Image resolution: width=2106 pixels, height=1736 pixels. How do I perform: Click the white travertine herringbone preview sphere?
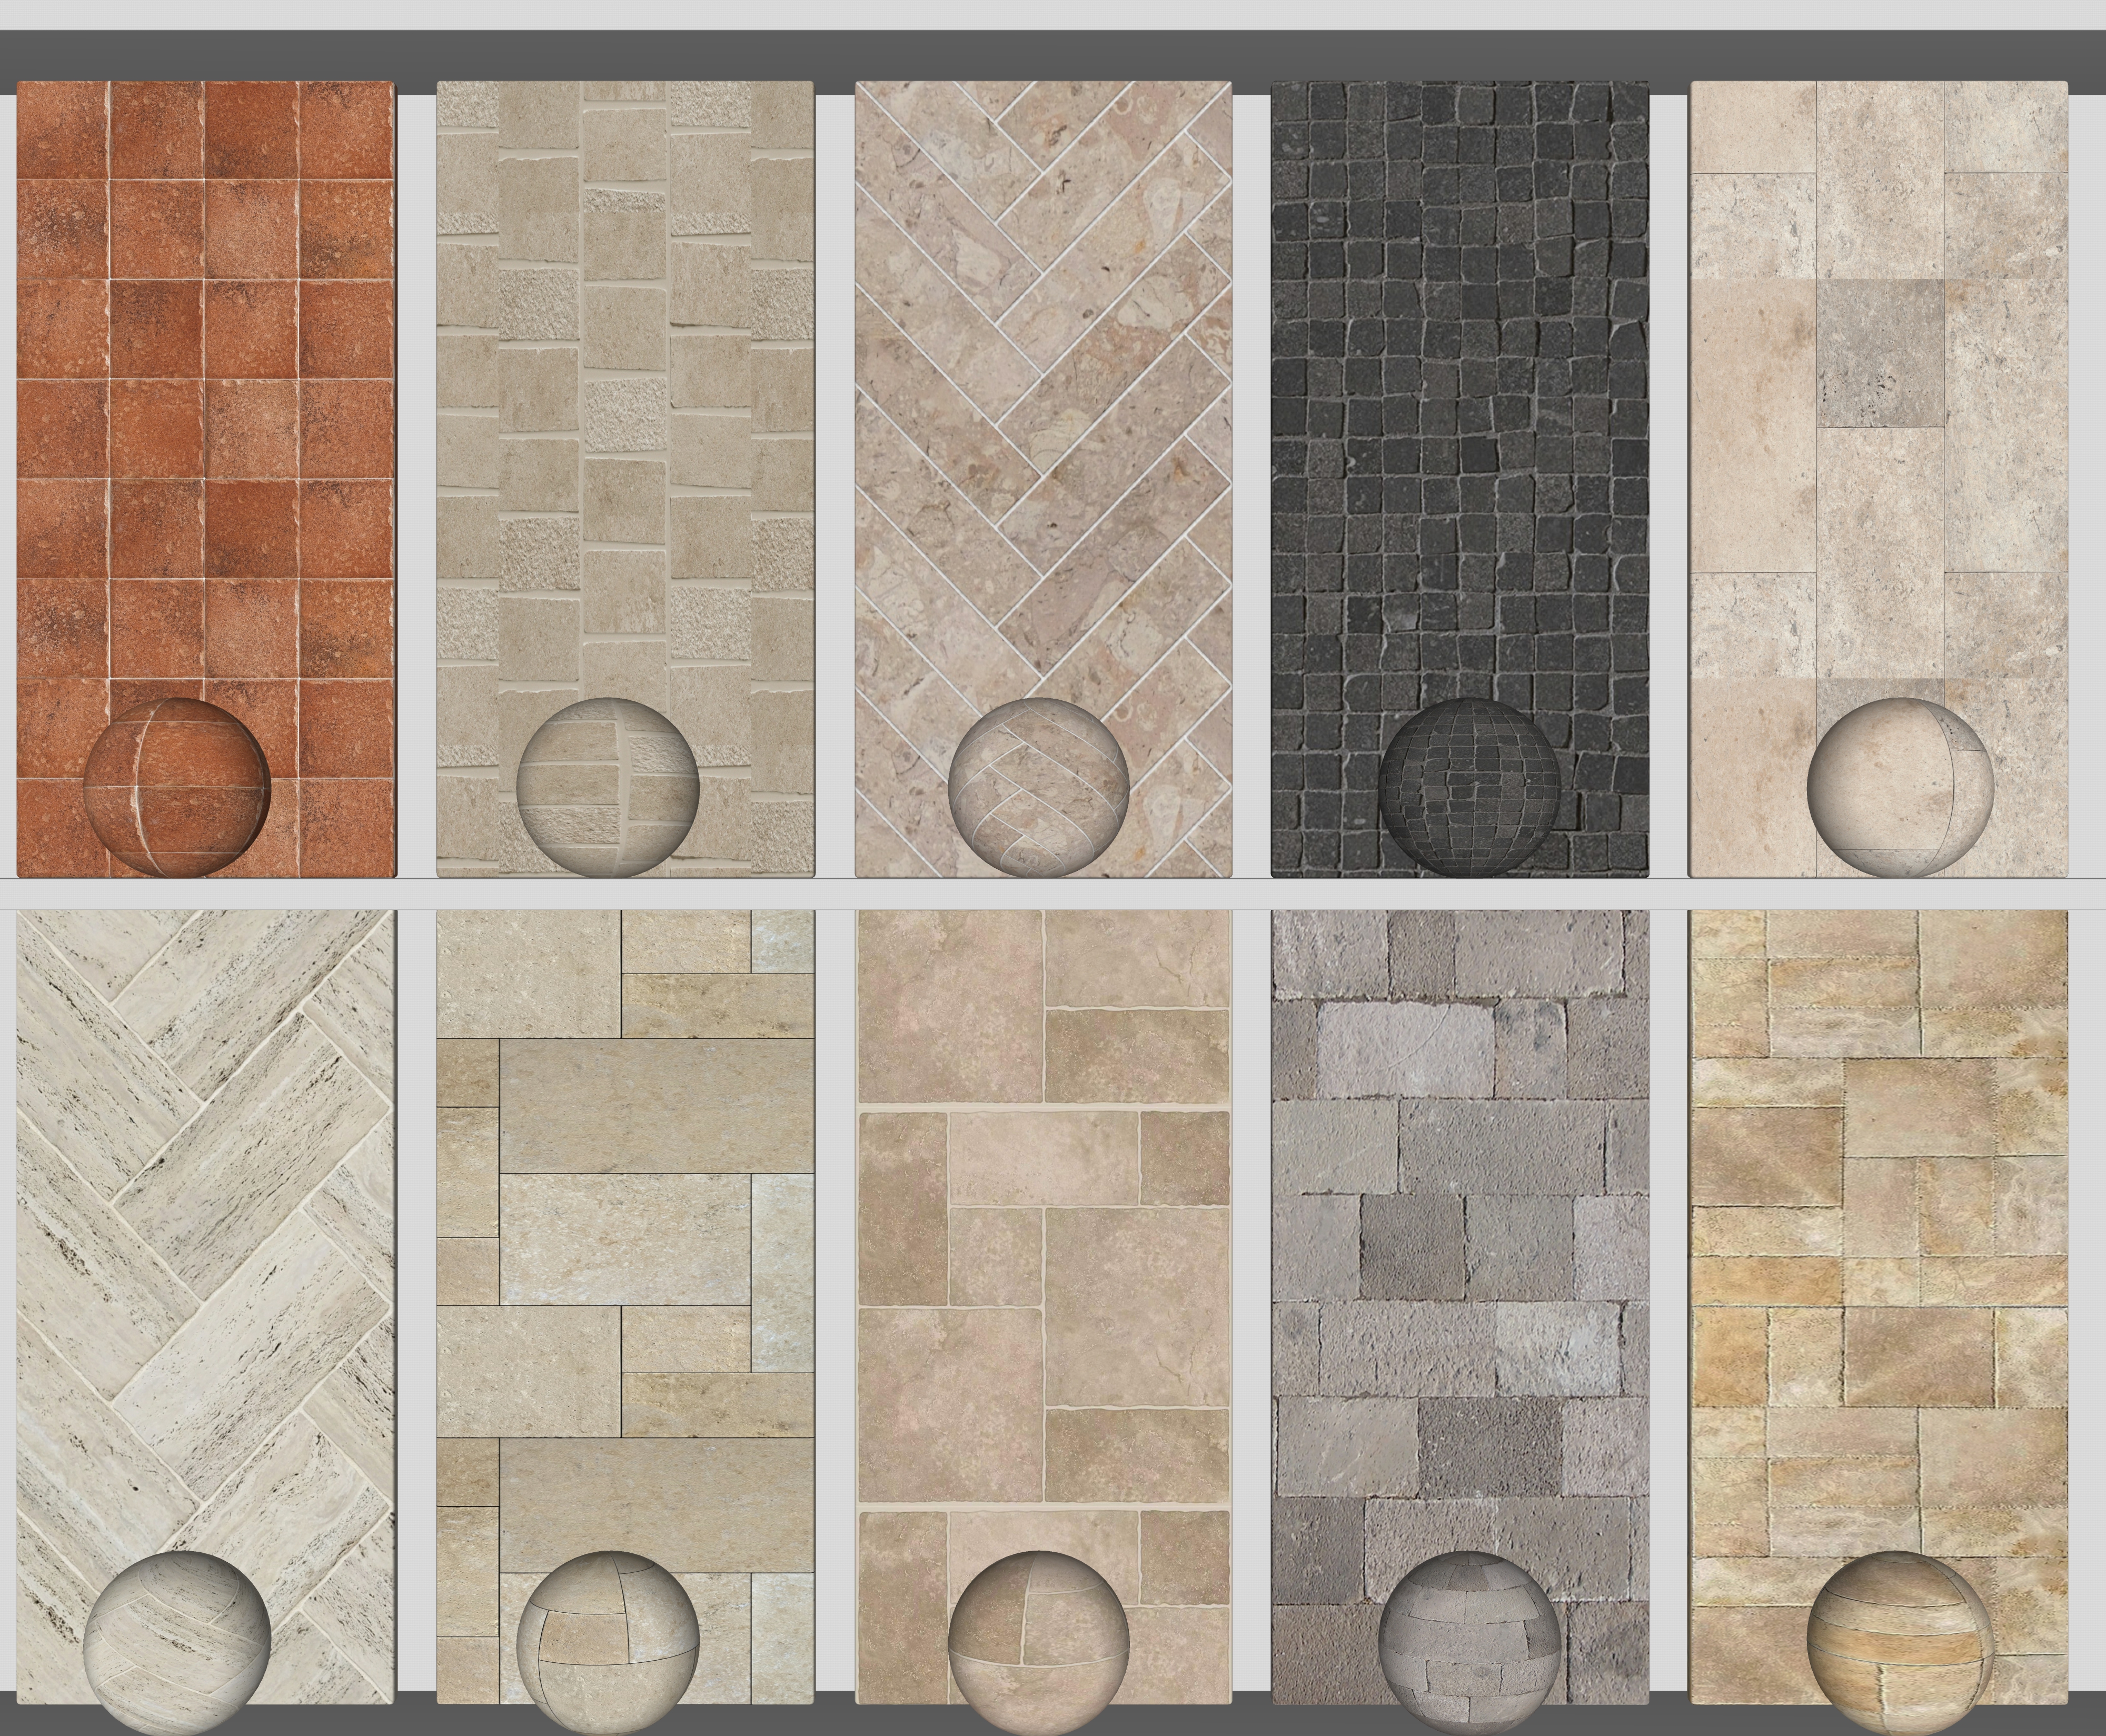[177, 1643]
